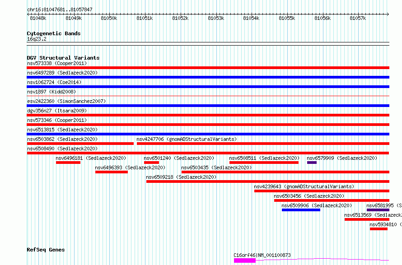Open the nsv1062724 (Coe2014) variant

pyautogui.click(x=54, y=82)
